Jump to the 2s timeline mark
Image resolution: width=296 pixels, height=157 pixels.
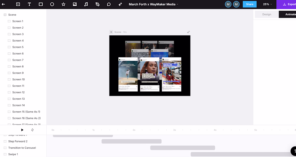(x=134, y=130)
